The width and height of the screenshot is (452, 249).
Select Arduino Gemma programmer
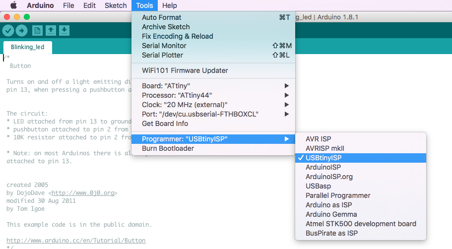(361, 214)
